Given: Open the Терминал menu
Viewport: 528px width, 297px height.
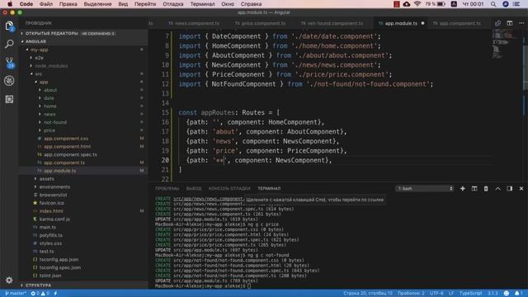Looking at the screenshot, I should pos(202,4).
